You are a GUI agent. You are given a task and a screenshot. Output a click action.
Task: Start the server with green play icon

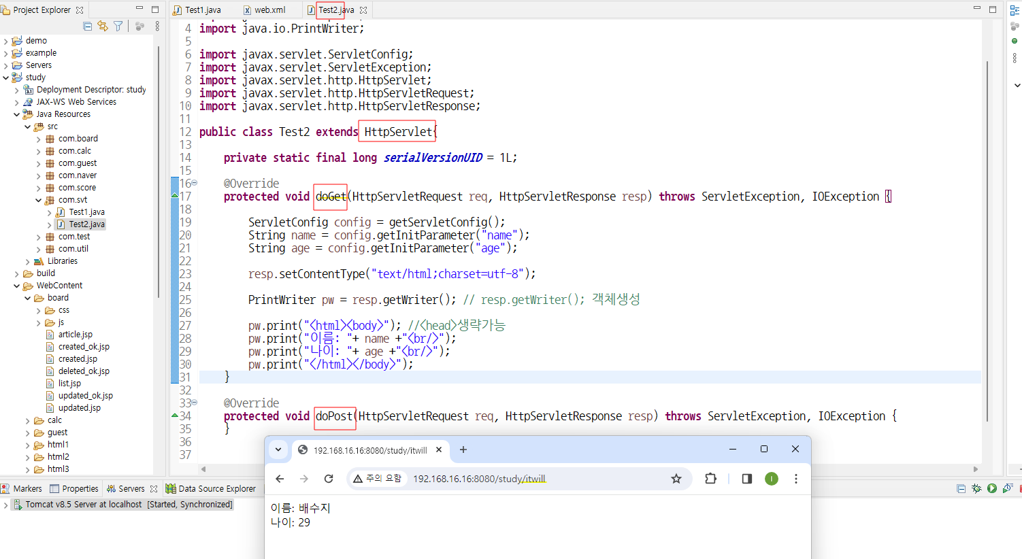tap(991, 488)
